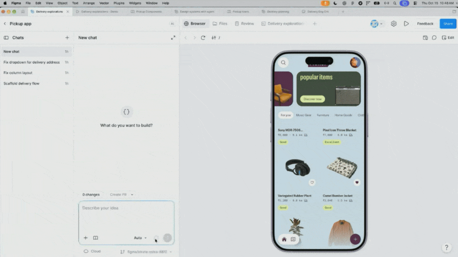
Task: Favorite the Sony MDR-7506 headphones with heart
Action: tap(312, 182)
